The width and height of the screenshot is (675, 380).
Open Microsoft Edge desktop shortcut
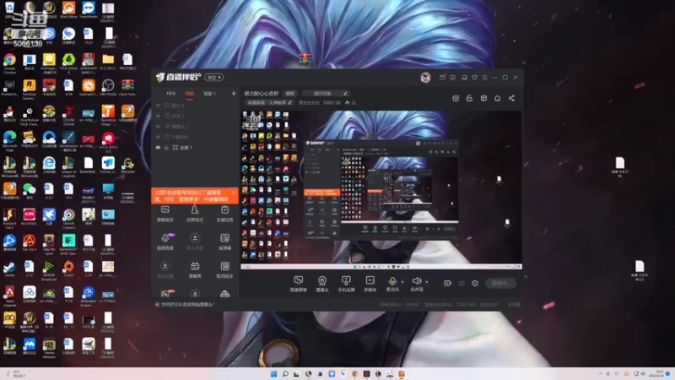point(9,141)
